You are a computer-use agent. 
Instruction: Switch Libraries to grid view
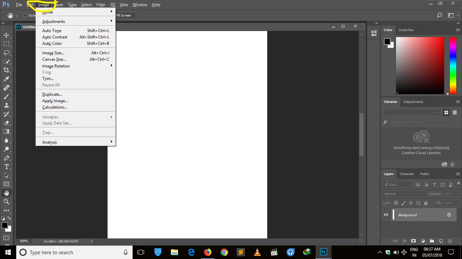(446, 112)
